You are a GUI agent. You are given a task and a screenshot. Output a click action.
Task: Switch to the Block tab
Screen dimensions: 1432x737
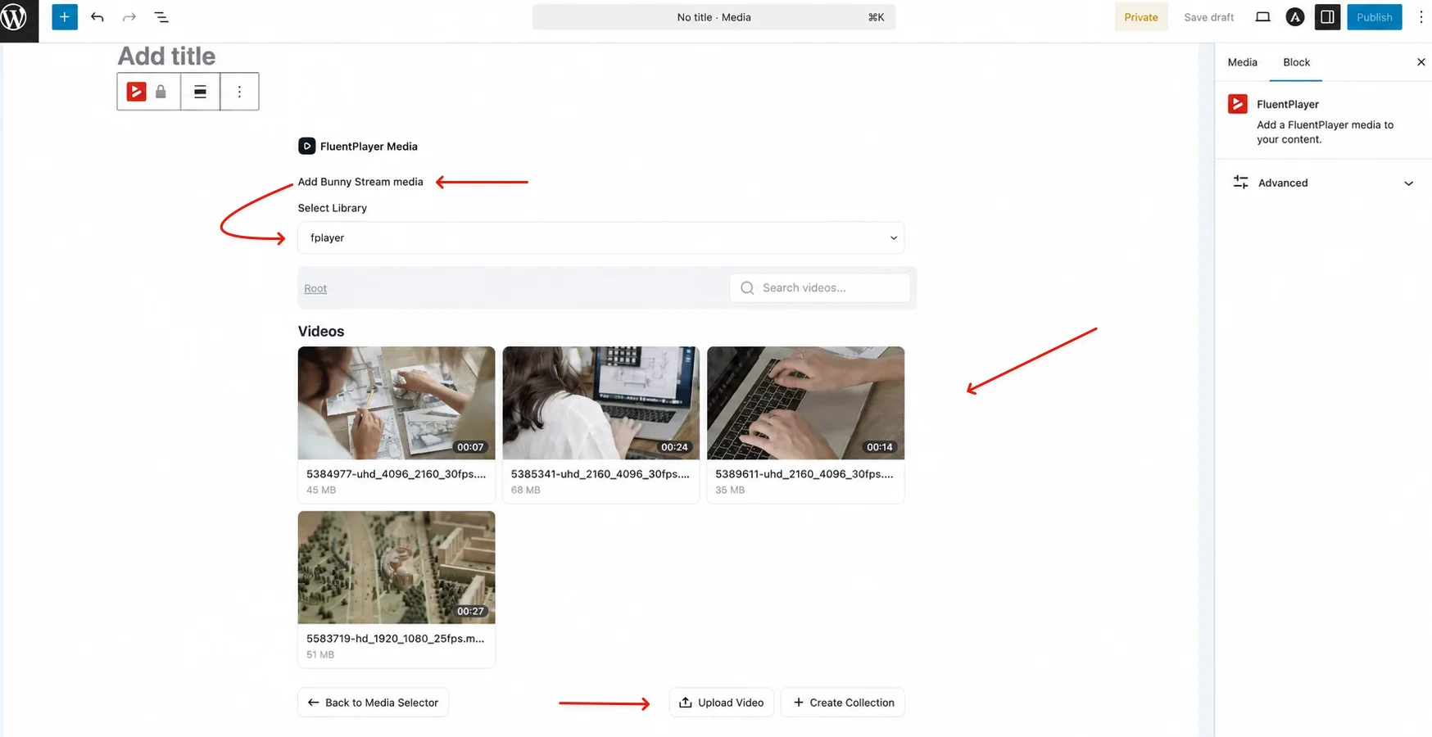[1296, 62]
